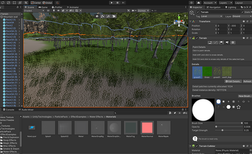Select Paint Terrain brush tool
Screen dimensions: 252x154
tap(216, 43)
